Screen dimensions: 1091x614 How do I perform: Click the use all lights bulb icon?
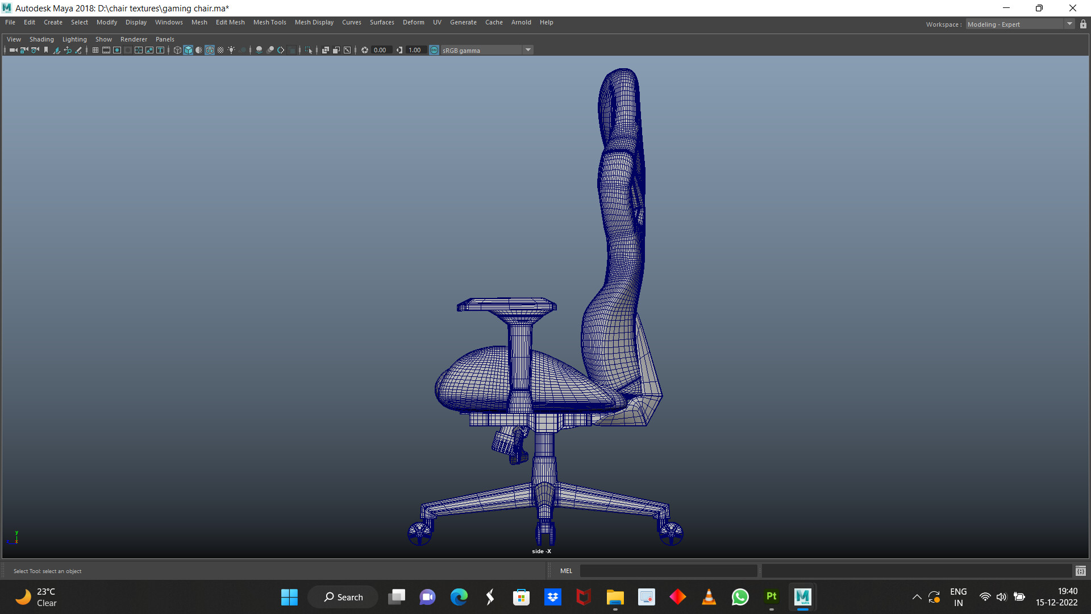231,50
